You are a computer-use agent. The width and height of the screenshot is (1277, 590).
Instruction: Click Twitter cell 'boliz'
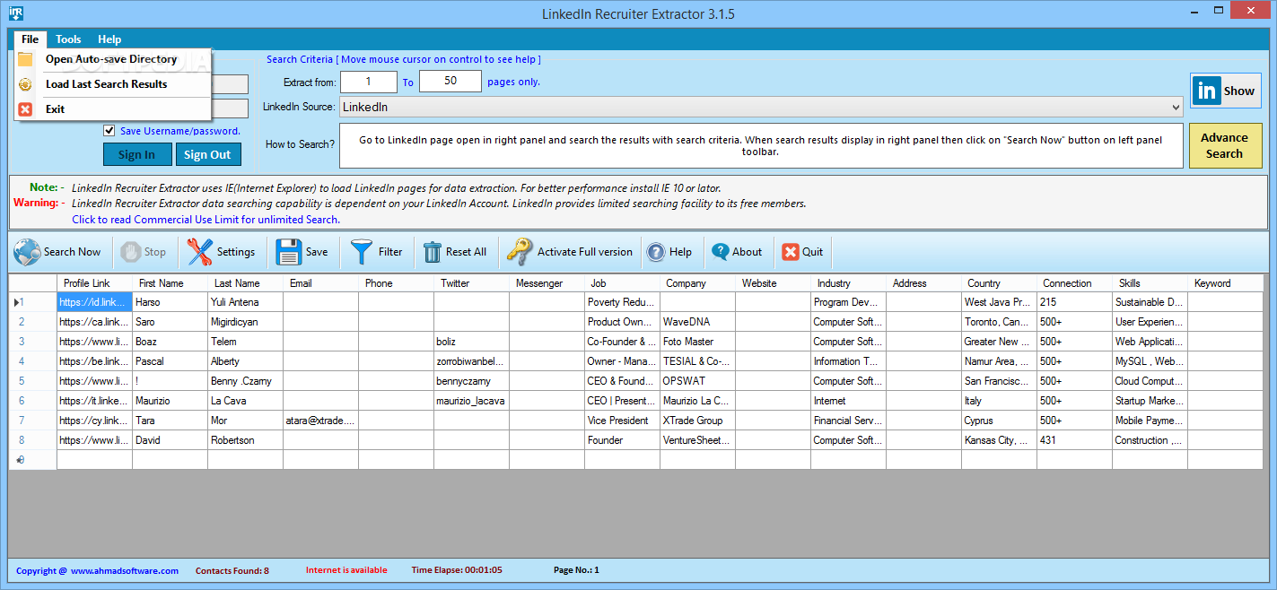(x=472, y=342)
